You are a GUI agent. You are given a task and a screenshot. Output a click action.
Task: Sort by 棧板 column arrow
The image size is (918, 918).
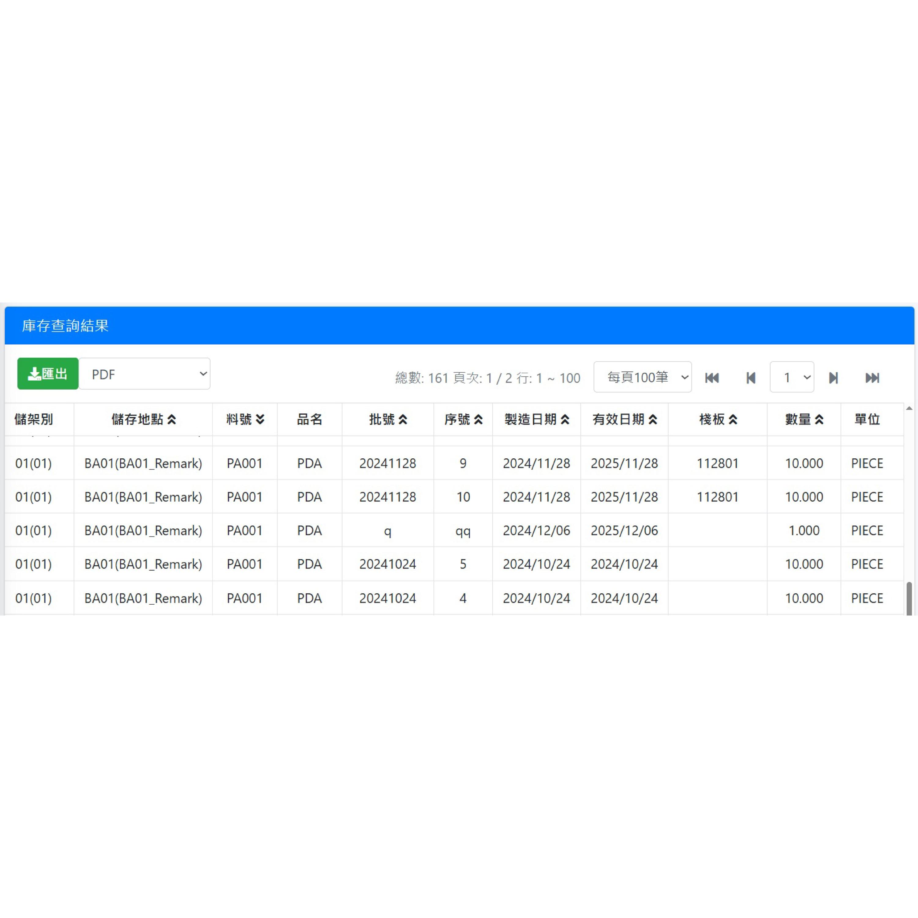pos(733,420)
